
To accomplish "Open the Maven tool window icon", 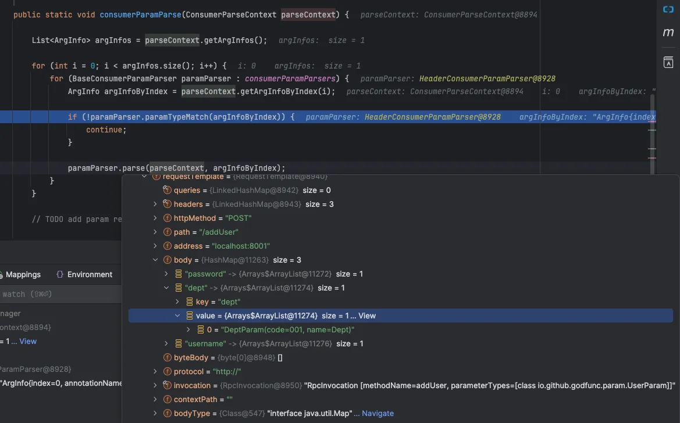I will tap(668, 33).
